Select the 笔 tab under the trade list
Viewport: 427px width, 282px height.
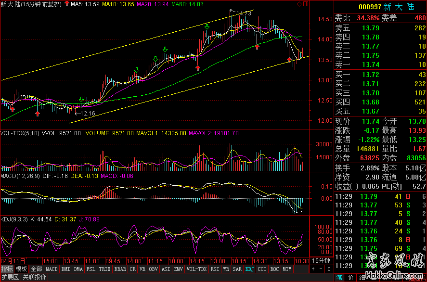339,277
